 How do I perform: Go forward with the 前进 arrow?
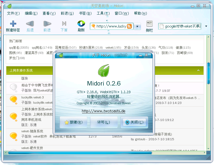point(47,24)
